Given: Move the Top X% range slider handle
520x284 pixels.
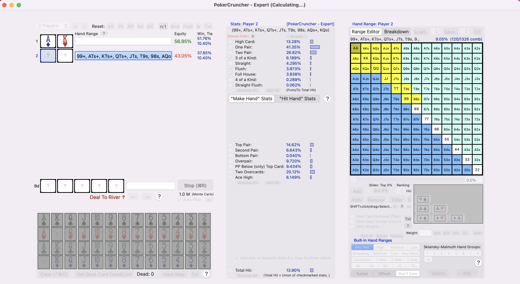Looking at the screenshot, I should 353,180.
